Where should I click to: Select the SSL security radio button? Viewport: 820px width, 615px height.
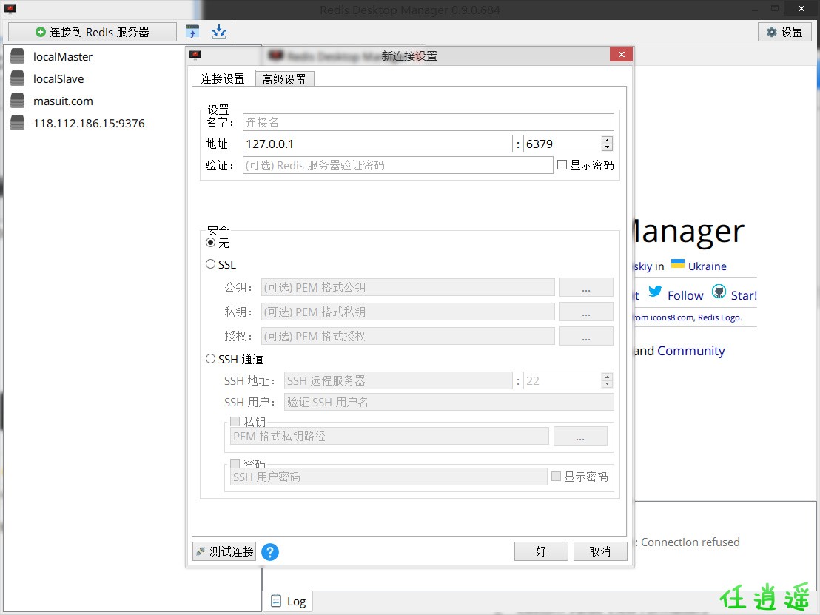tap(211, 264)
